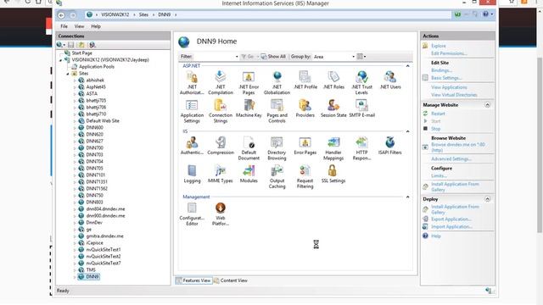
Task: Stop the website
Action: (435, 129)
